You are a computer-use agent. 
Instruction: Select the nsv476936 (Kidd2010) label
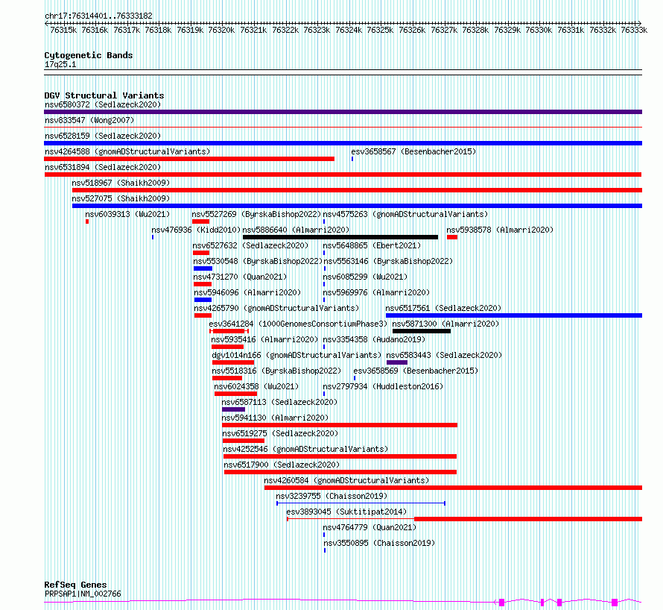point(196,230)
